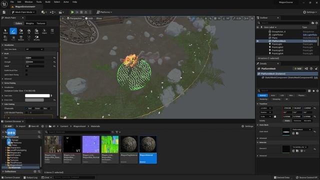Viewport: 320px width, 180px height.
Task: Click the Import vertex colors icon
Action: 44,31
